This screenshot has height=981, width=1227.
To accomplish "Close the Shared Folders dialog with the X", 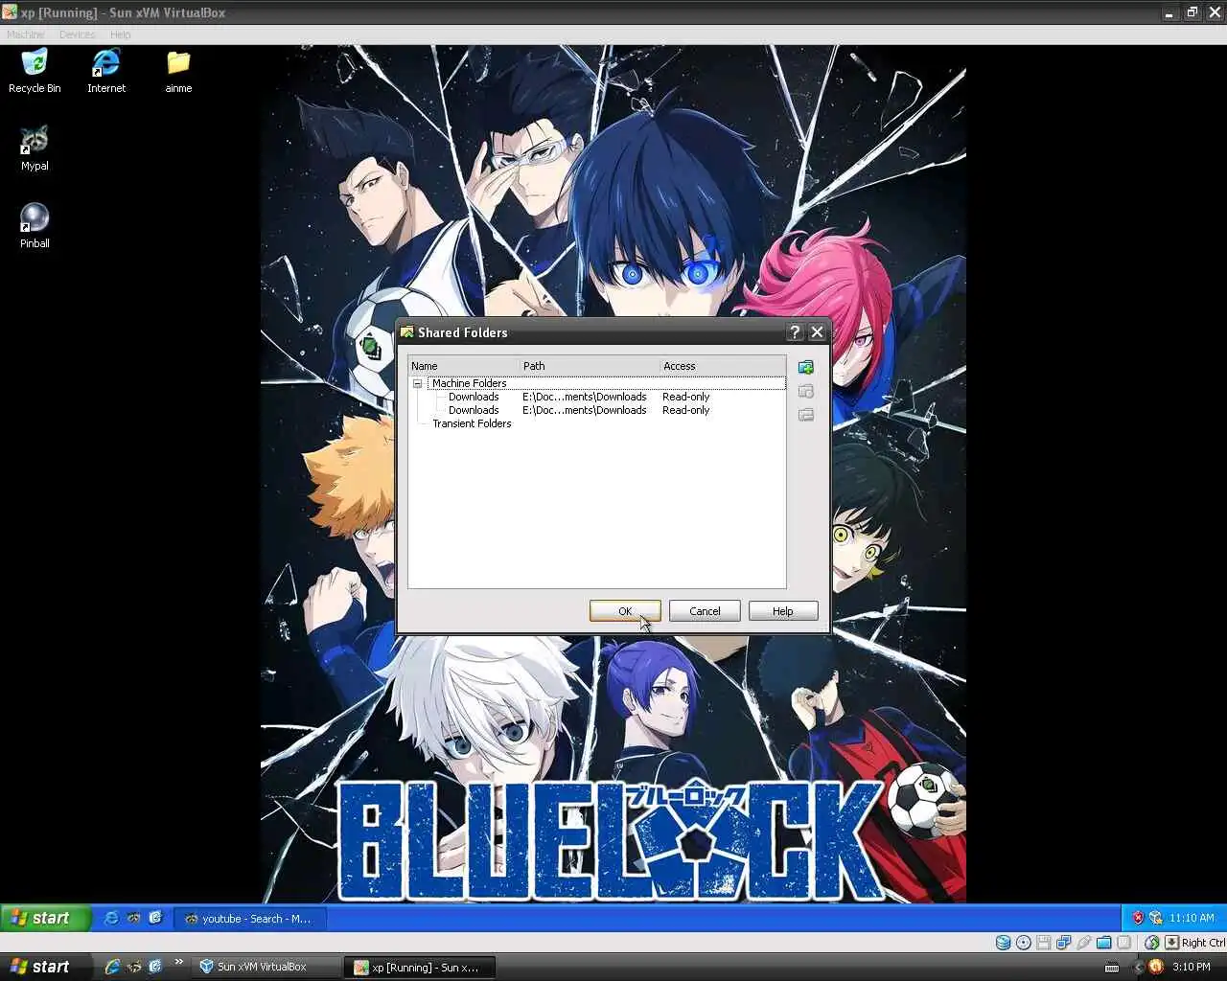I will point(817,332).
